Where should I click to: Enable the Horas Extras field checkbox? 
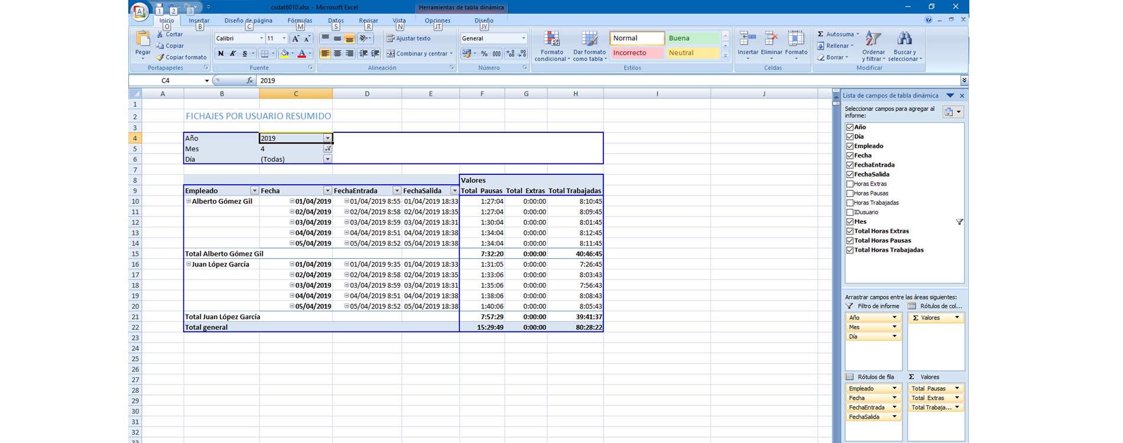pos(849,184)
